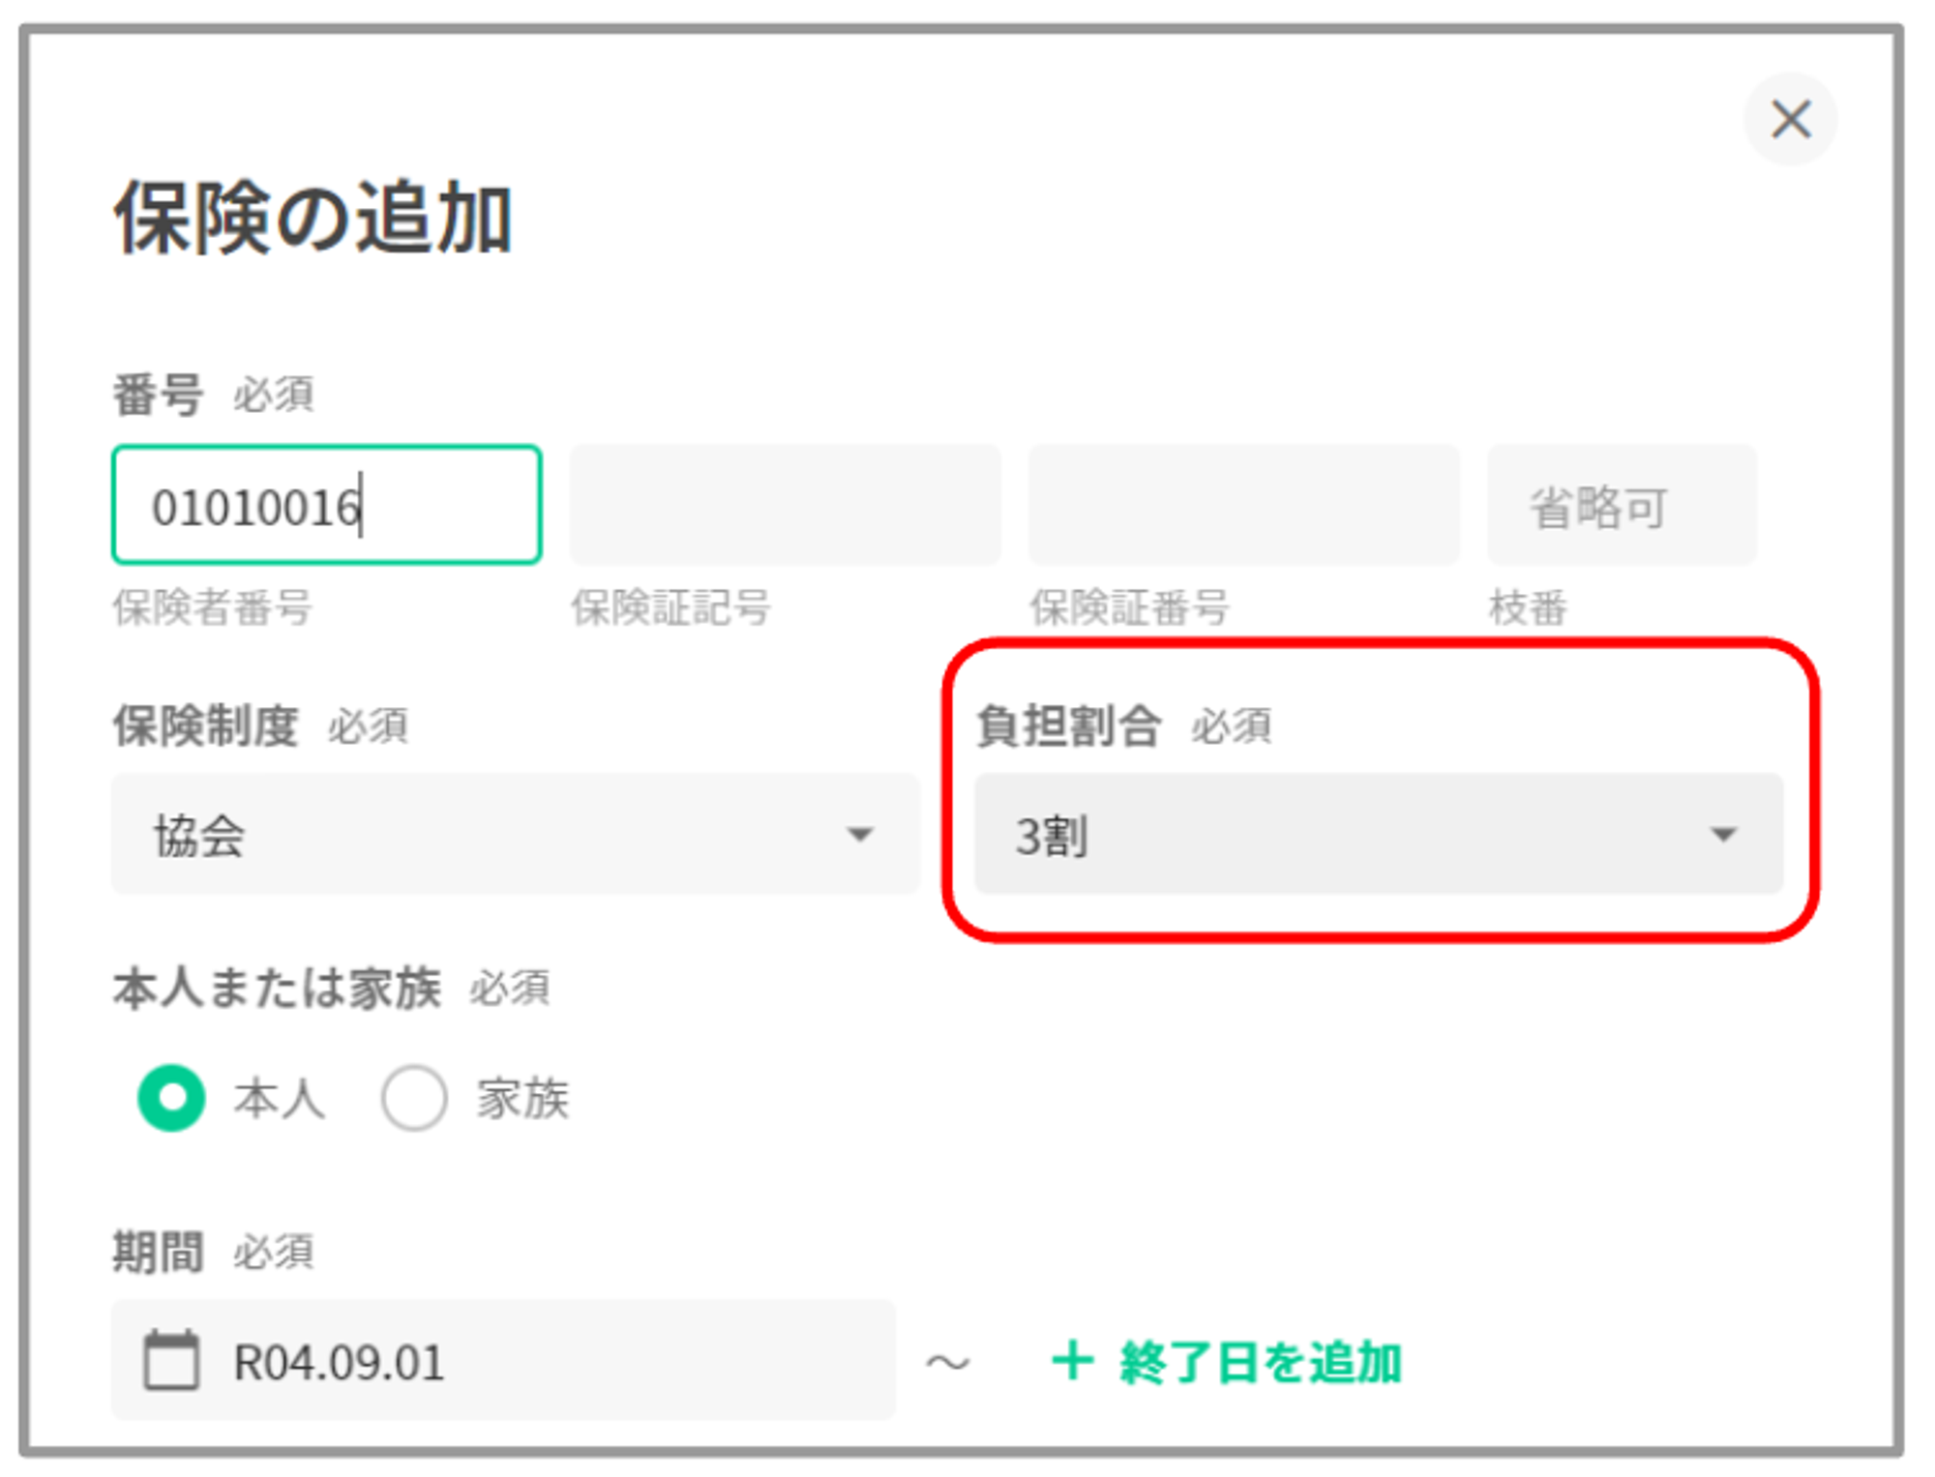Viewport: 1935px width, 1477px height.
Task: Close the 保険の追加 dialog
Action: (x=1789, y=120)
